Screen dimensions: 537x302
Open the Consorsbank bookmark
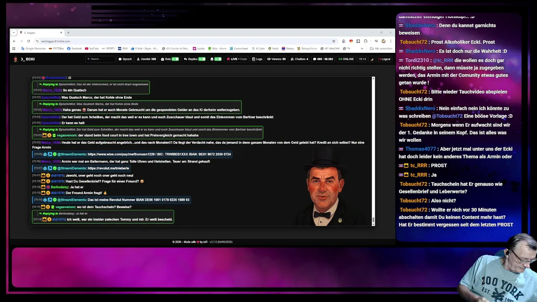(239, 49)
